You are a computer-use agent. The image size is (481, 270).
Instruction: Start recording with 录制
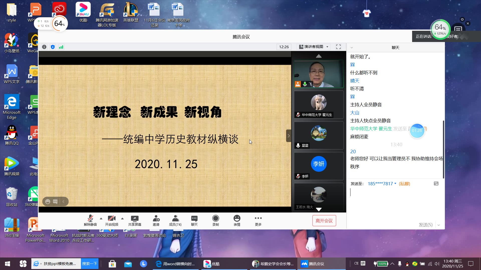coord(216,220)
